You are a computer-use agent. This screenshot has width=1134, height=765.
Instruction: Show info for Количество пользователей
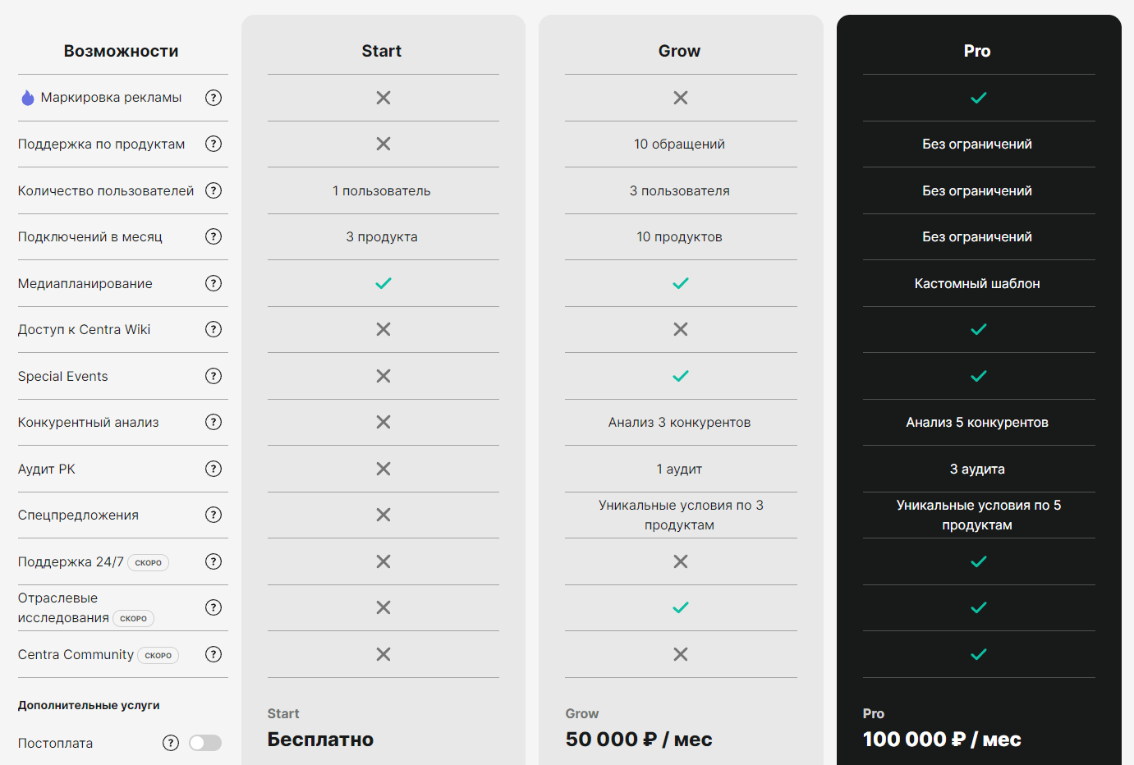point(213,190)
